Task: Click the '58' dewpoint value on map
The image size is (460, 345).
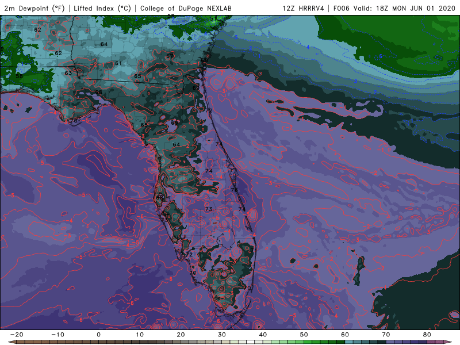Action: click(x=20, y=76)
